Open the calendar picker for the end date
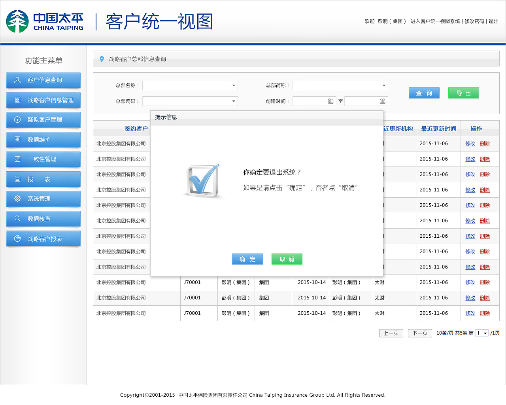 (x=383, y=101)
